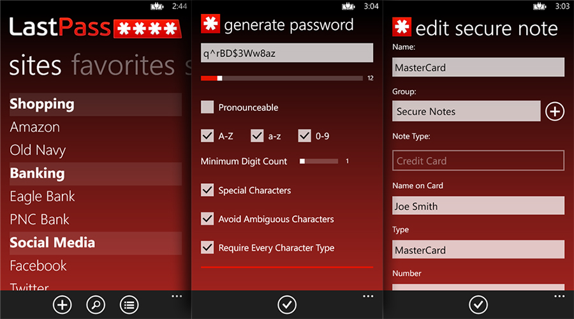Toggle the a-z lowercase checkbox
The image size is (574, 319).
[x=257, y=136]
